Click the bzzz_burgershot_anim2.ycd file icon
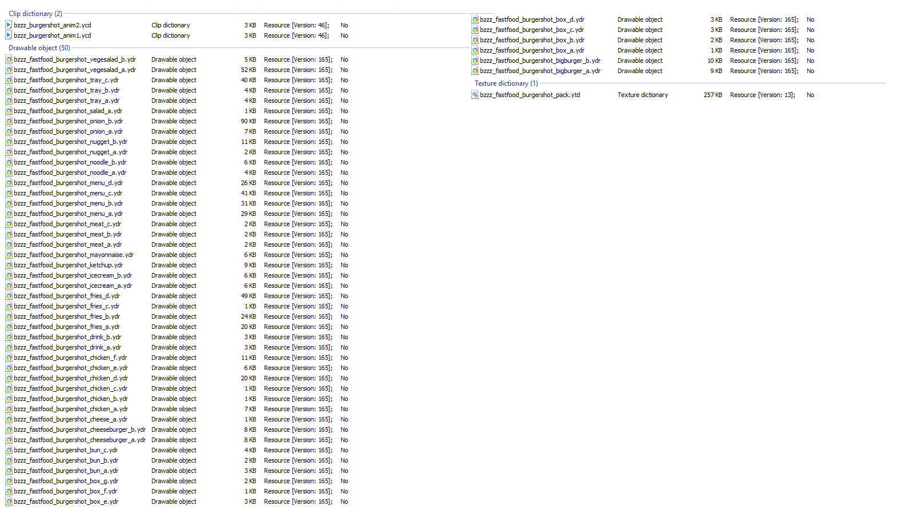 [x=9, y=25]
